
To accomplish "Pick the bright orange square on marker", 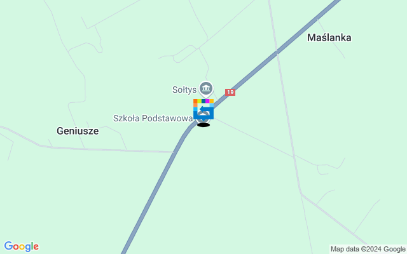I will click(x=195, y=101).
